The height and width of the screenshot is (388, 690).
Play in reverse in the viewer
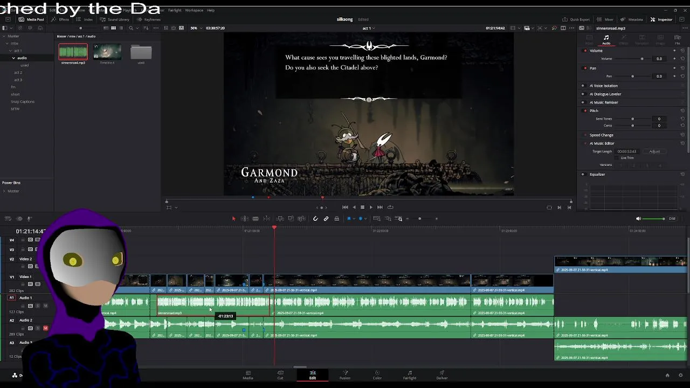pos(354,207)
